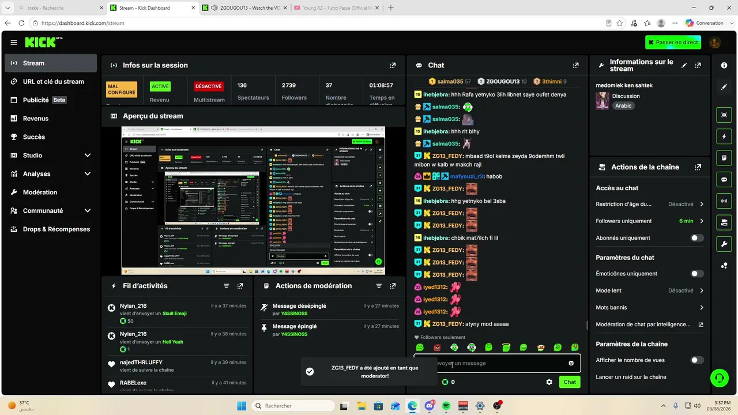Toggle the broadcast signal icon in right toolbar
The image size is (738, 415).
pyautogui.click(x=724, y=201)
